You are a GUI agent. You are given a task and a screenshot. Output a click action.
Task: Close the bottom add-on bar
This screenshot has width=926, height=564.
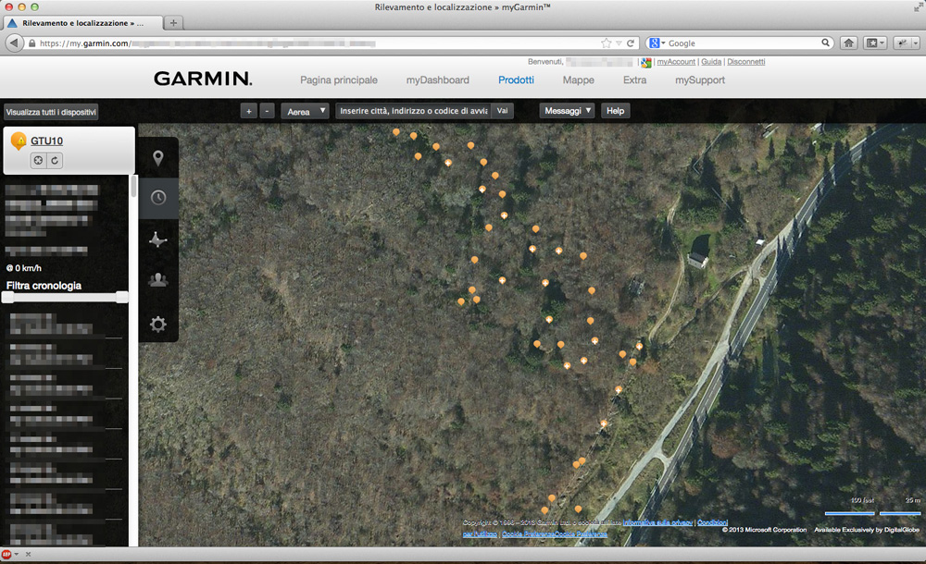[x=28, y=554]
